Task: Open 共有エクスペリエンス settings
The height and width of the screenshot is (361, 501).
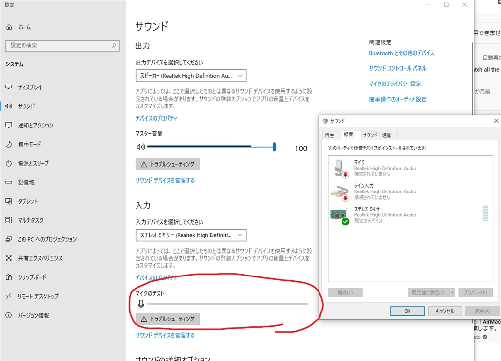Action: coord(34,258)
